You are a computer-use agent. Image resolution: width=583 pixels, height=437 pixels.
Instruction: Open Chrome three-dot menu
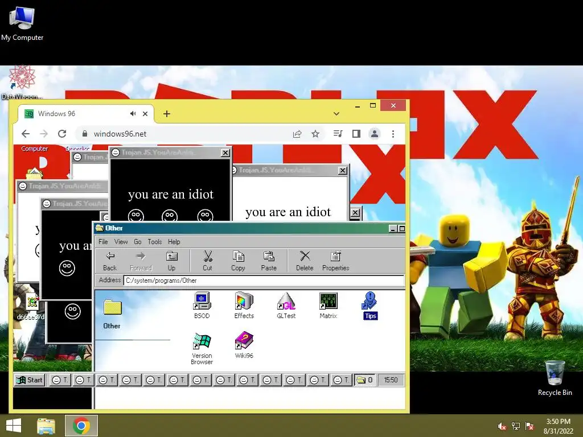click(393, 134)
